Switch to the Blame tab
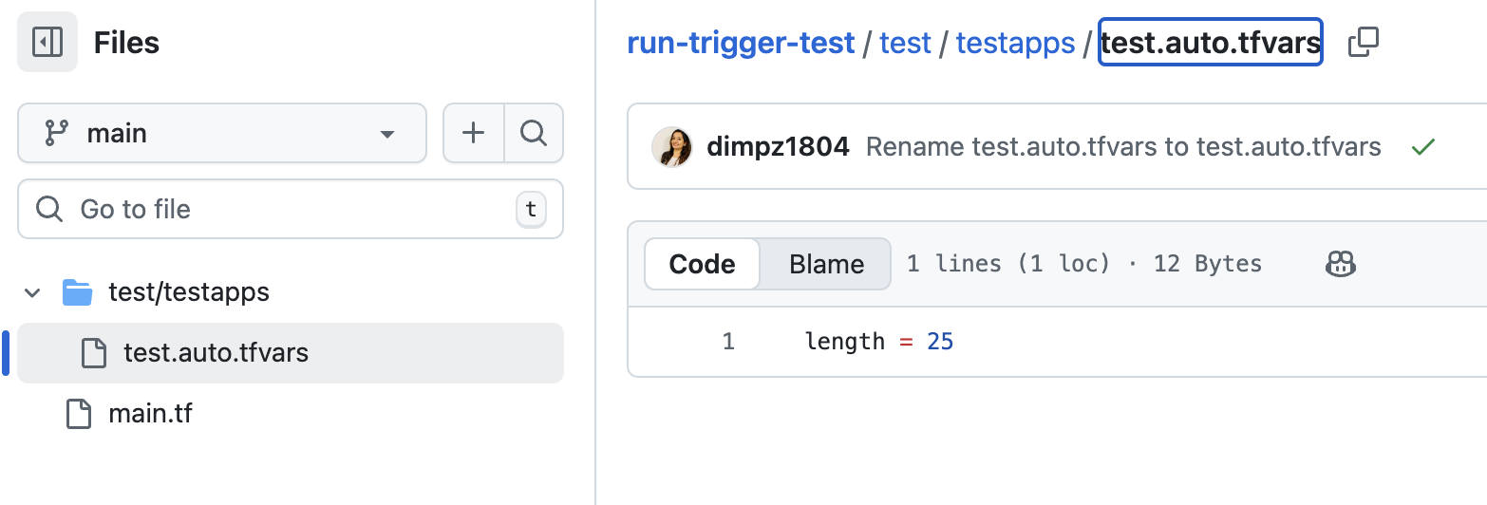Viewport: 1487px width, 505px height. point(826,264)
